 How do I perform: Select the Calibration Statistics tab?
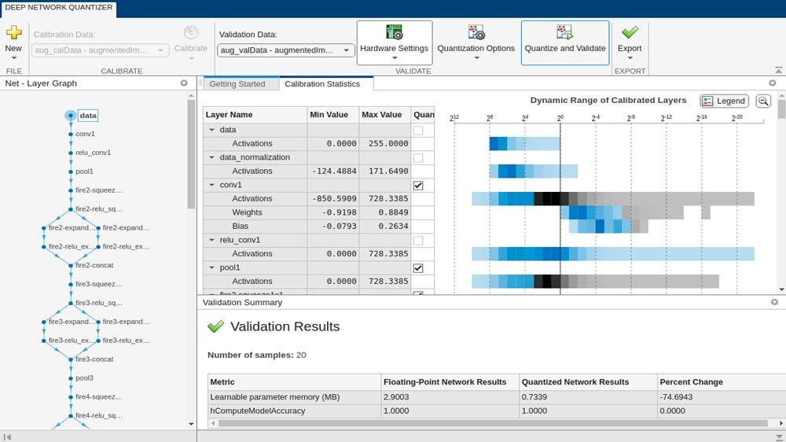pos(322,84)
